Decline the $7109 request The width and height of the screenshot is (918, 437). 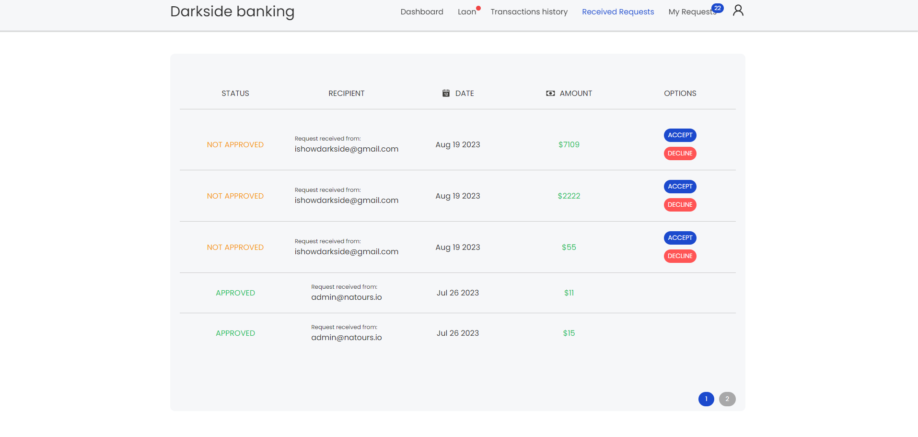pos(680,153)
